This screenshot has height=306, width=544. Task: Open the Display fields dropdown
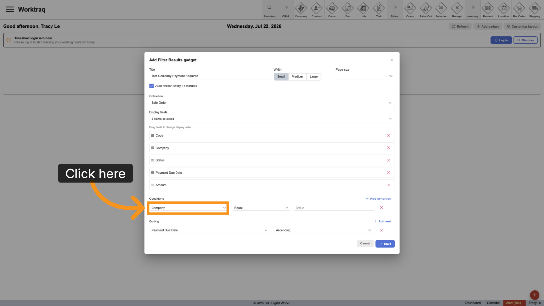click(x=272, y=119)
